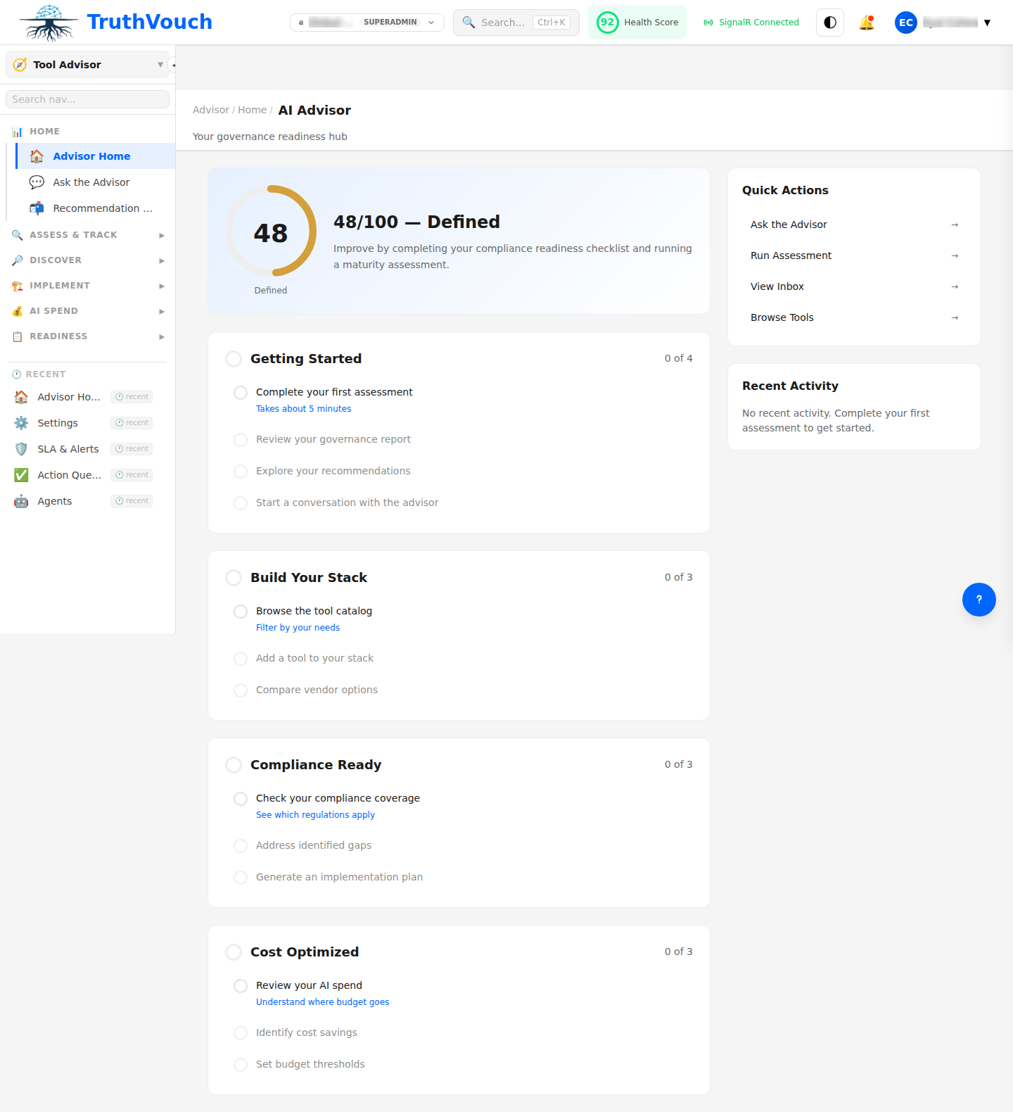The image size is (1013, 1112).
Task: Check the Compliance Ready section circle
Action: click(x=234, y=765)
